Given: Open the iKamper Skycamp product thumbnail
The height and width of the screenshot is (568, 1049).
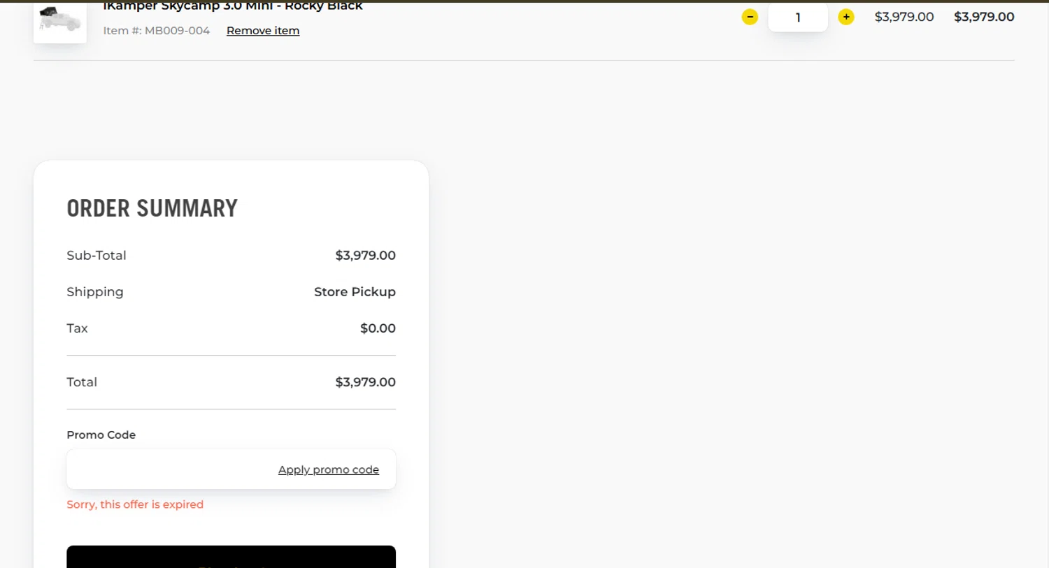Looking at the screenshot, I should pyautogui.click(x=60, y=21).
